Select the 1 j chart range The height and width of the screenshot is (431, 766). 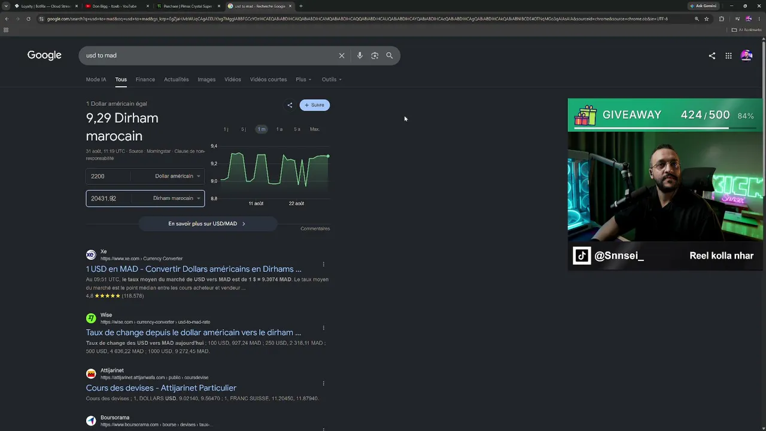(226, 129)
